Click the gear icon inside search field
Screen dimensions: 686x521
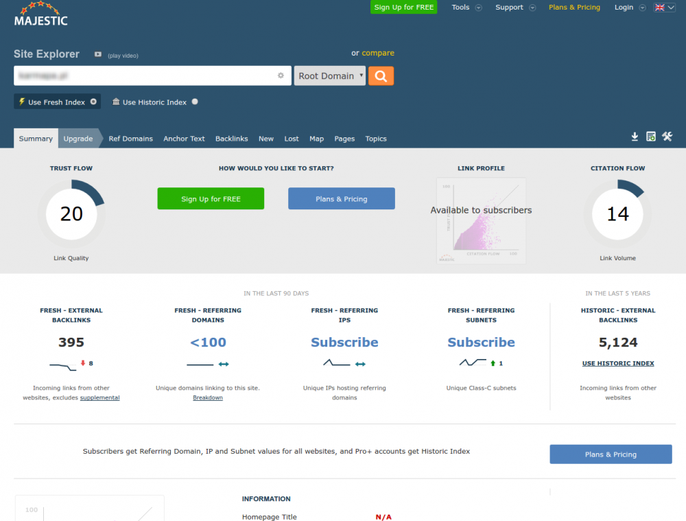pos(281,76)
